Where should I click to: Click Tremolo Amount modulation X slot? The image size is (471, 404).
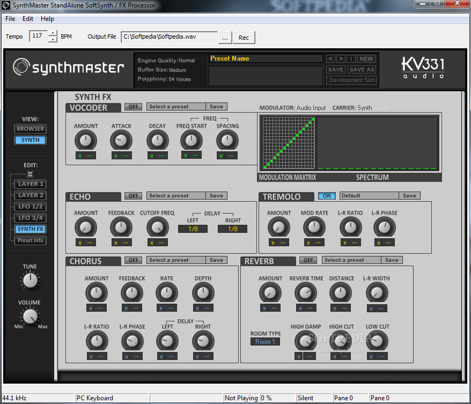pos(273,243)
